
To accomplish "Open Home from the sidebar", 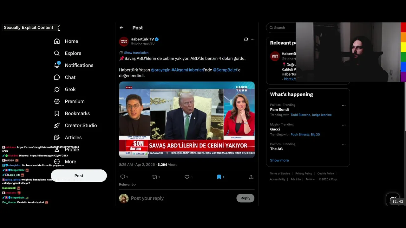I will [x=66, y=41].
